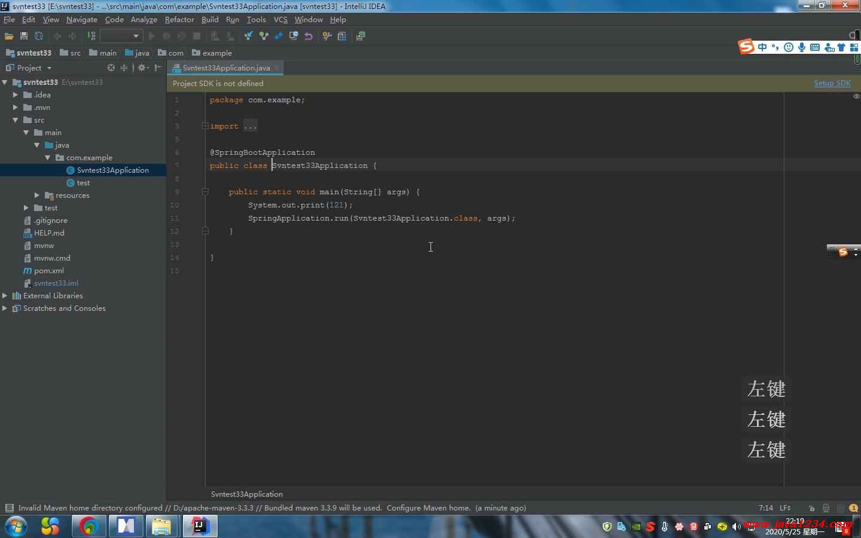Click memory indicator icon in status bar
The image size is (861, 538).
pos(840,508)
